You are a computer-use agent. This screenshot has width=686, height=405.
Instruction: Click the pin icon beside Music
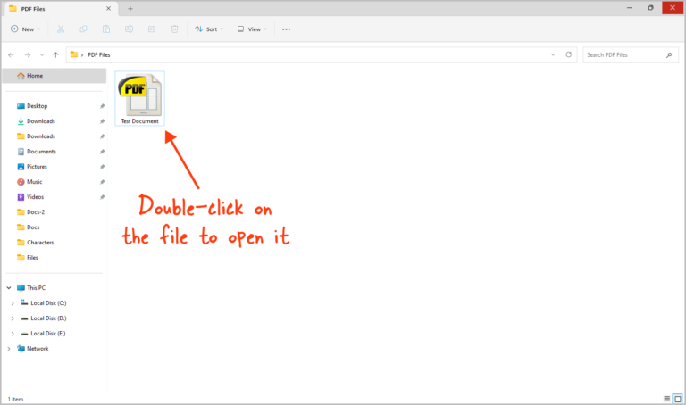click(102, 182)
